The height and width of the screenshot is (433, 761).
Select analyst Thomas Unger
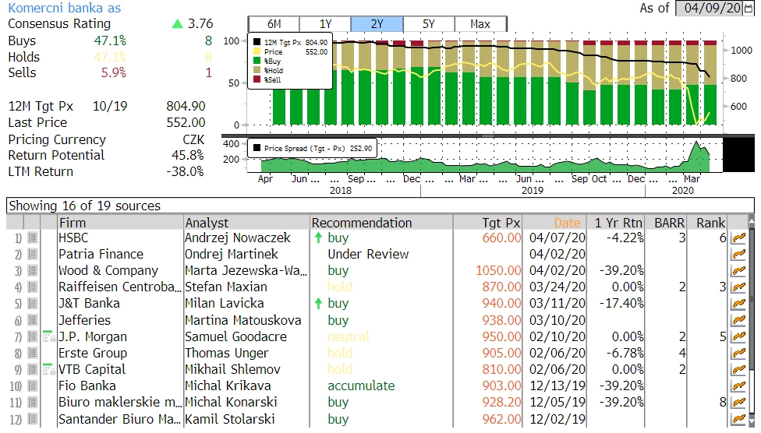click(226, 353)
